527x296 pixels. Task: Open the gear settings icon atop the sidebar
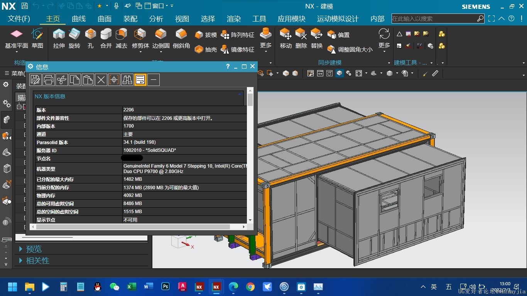click(x=6, y=84)
